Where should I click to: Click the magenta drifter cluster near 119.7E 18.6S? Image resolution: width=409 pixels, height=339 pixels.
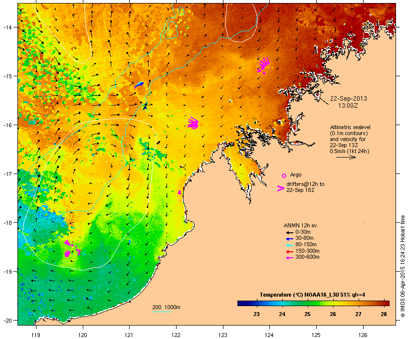(67, 253)
